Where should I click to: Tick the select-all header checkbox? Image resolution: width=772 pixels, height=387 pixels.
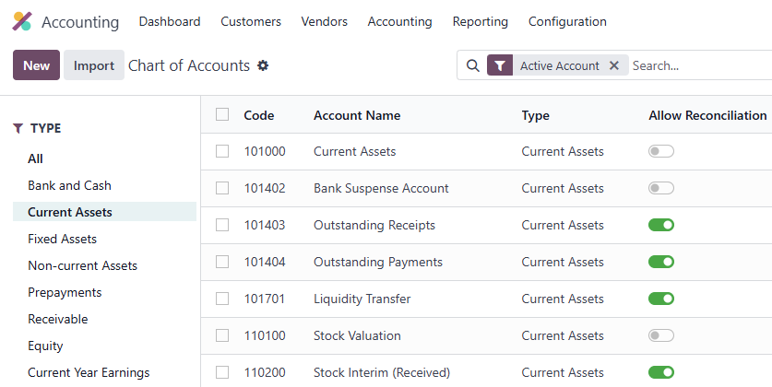pos(222,114)
